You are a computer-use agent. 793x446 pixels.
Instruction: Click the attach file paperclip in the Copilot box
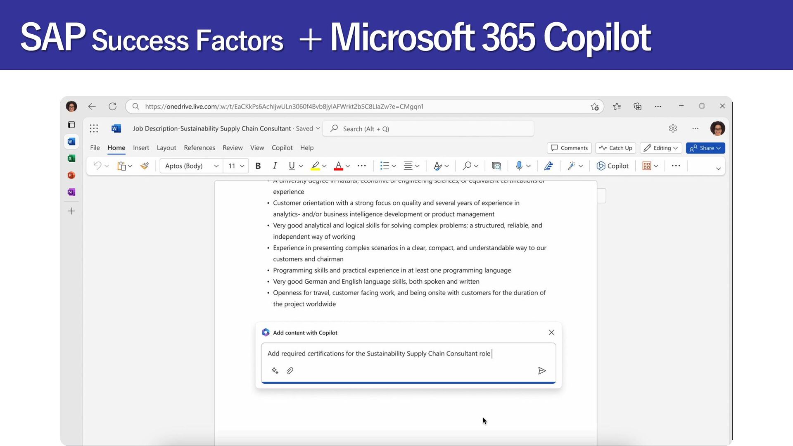(x=290, y=371)
